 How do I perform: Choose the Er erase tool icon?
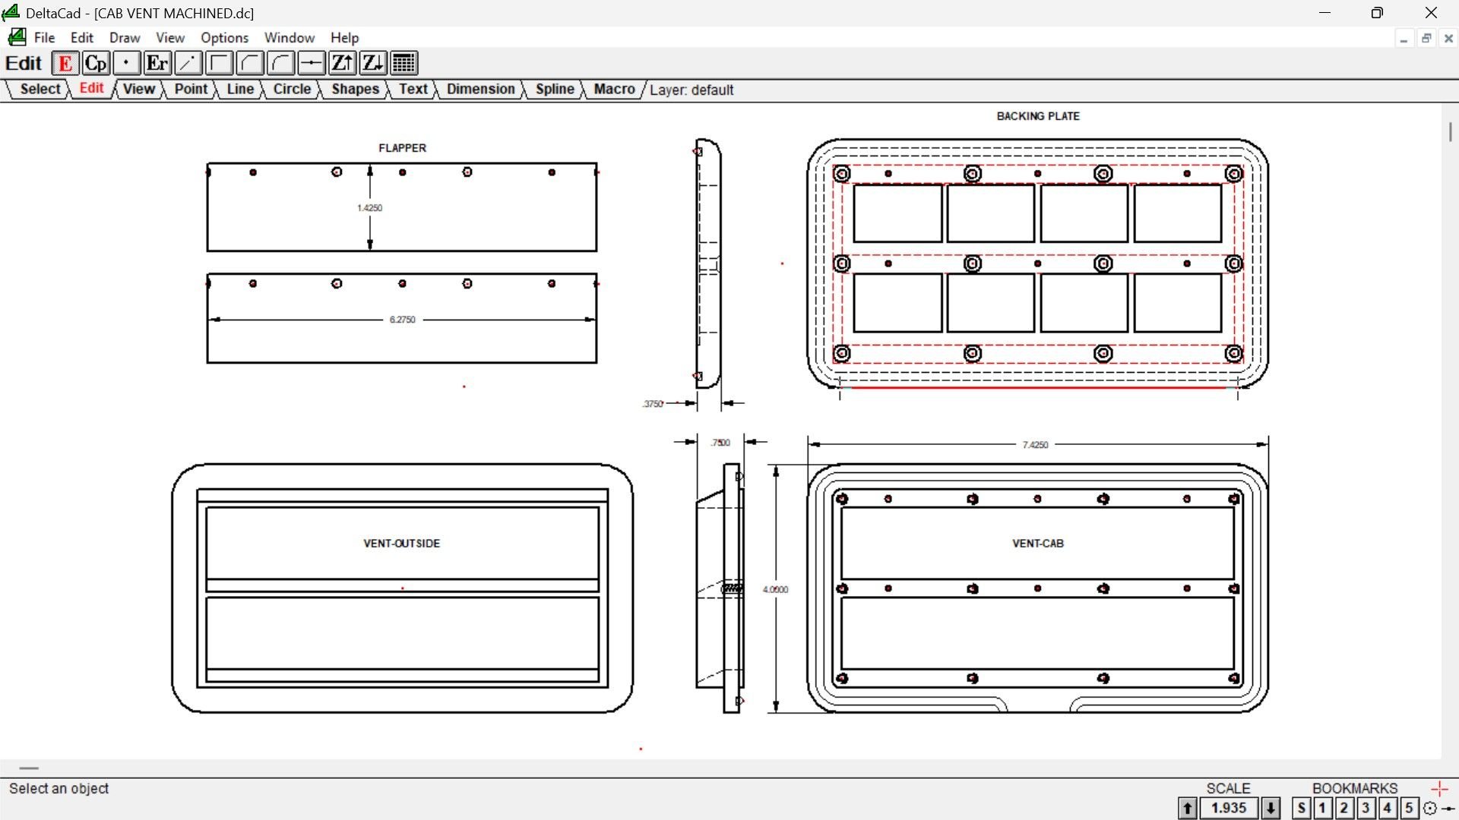point(157,63)
